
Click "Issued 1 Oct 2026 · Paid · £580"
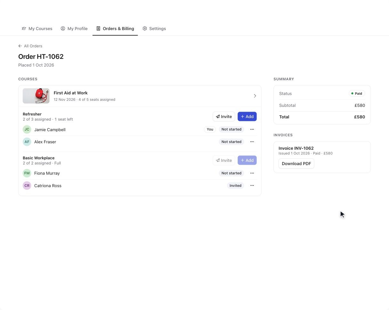click(x=306, y=153)
